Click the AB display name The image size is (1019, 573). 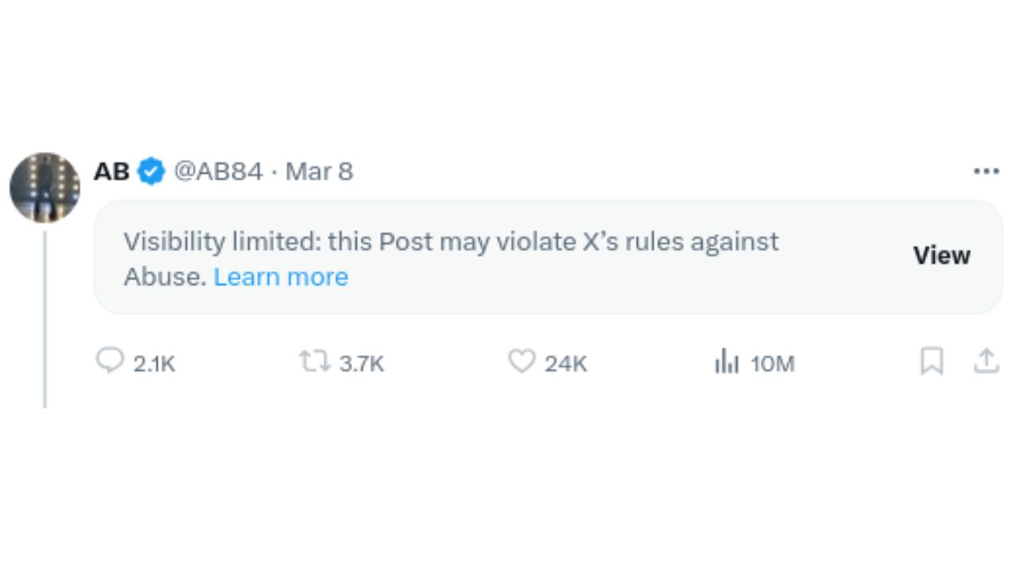111,171
